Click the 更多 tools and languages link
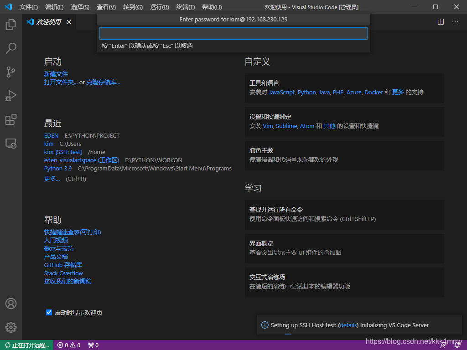 click(398, 92)
